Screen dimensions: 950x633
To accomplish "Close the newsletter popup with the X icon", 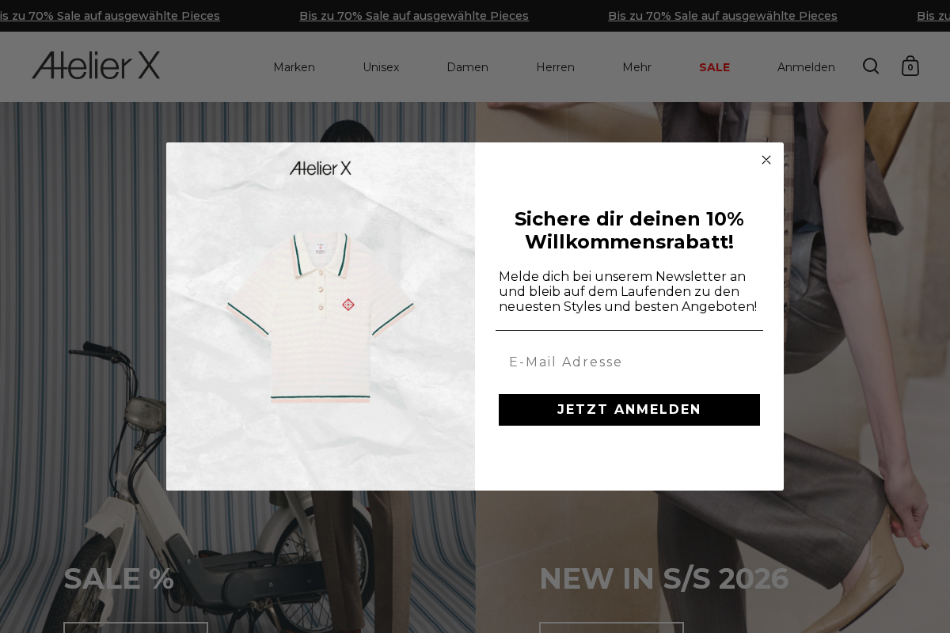I will [x=766, y=160].
